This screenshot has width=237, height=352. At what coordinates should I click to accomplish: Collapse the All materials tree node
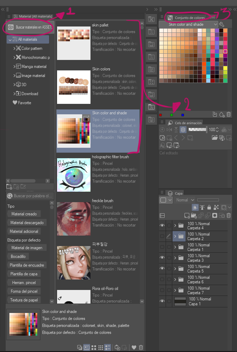[x=10, y=40]
